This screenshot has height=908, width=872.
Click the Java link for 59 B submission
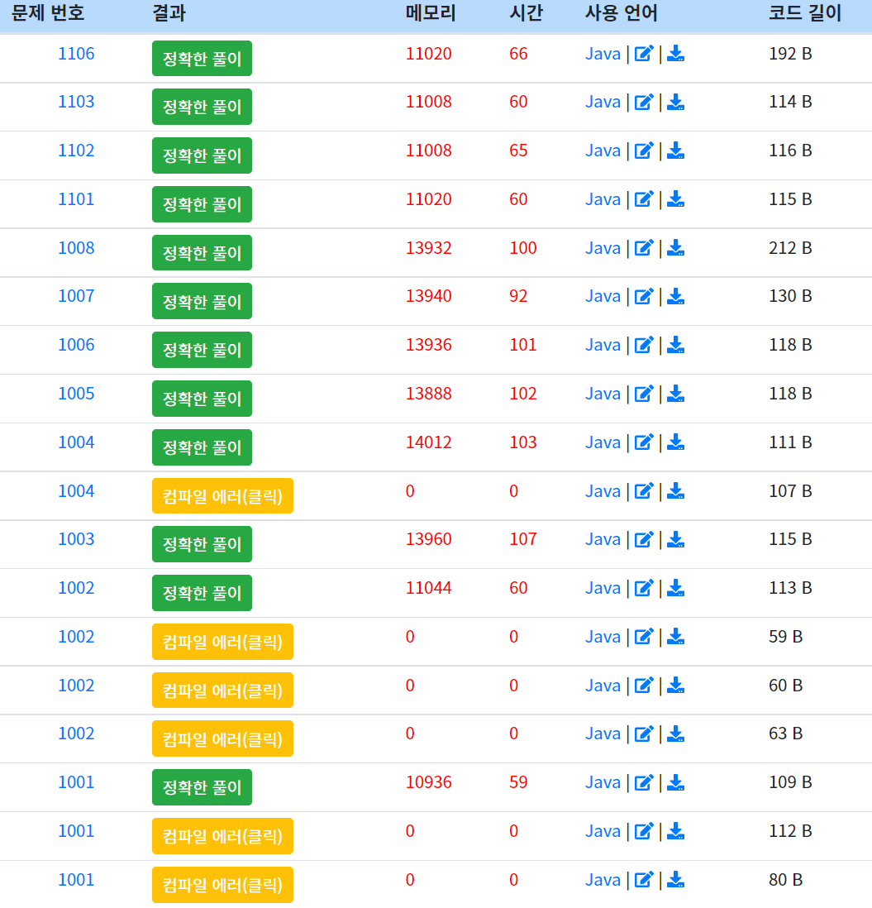(603, 637)
